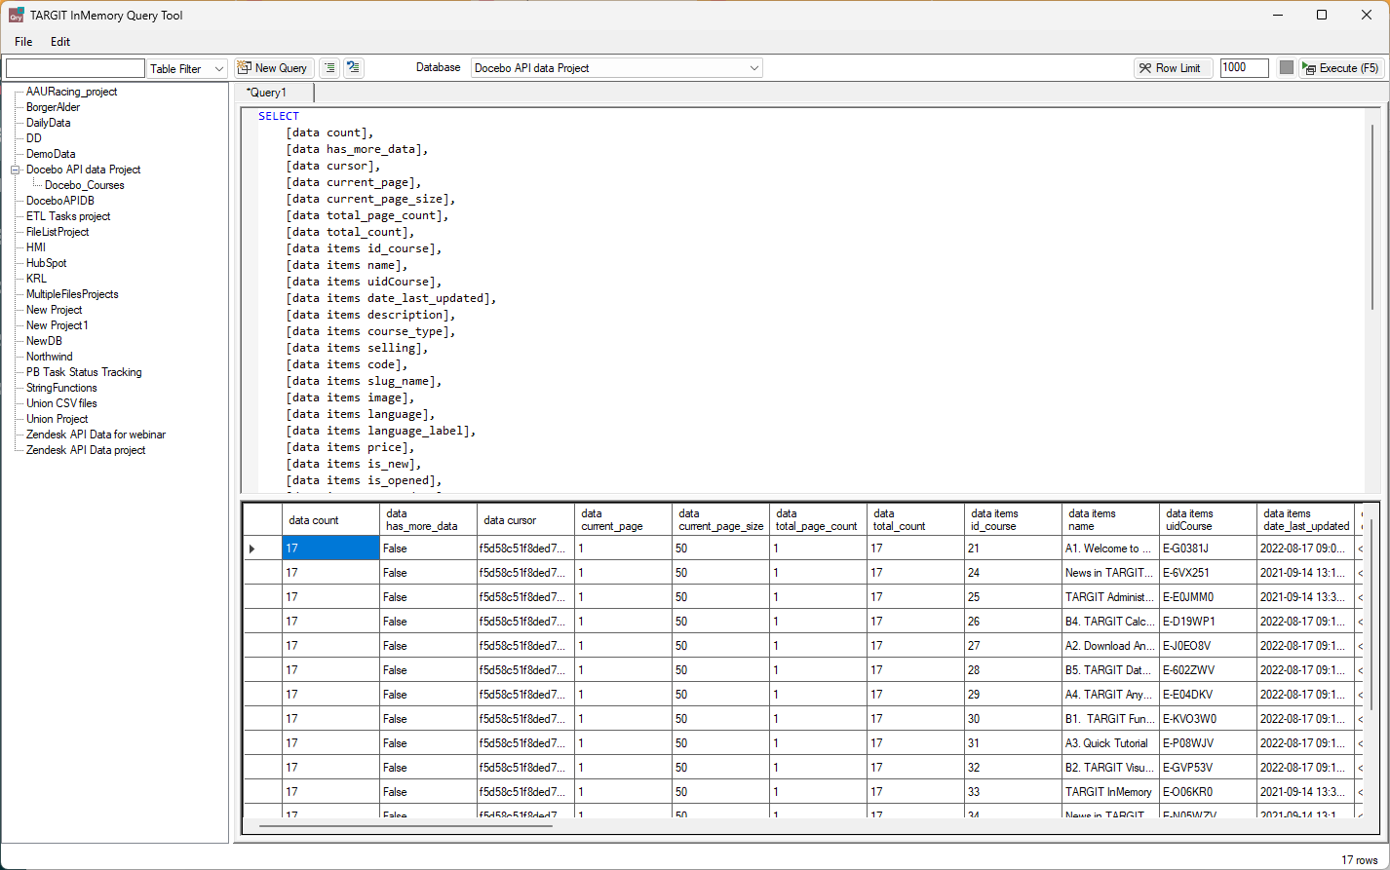
Task: Select PB Task Status Tracking
Action: (x=84, y=372)
